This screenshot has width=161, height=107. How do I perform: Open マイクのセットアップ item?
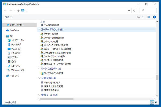tap(52, 83)
